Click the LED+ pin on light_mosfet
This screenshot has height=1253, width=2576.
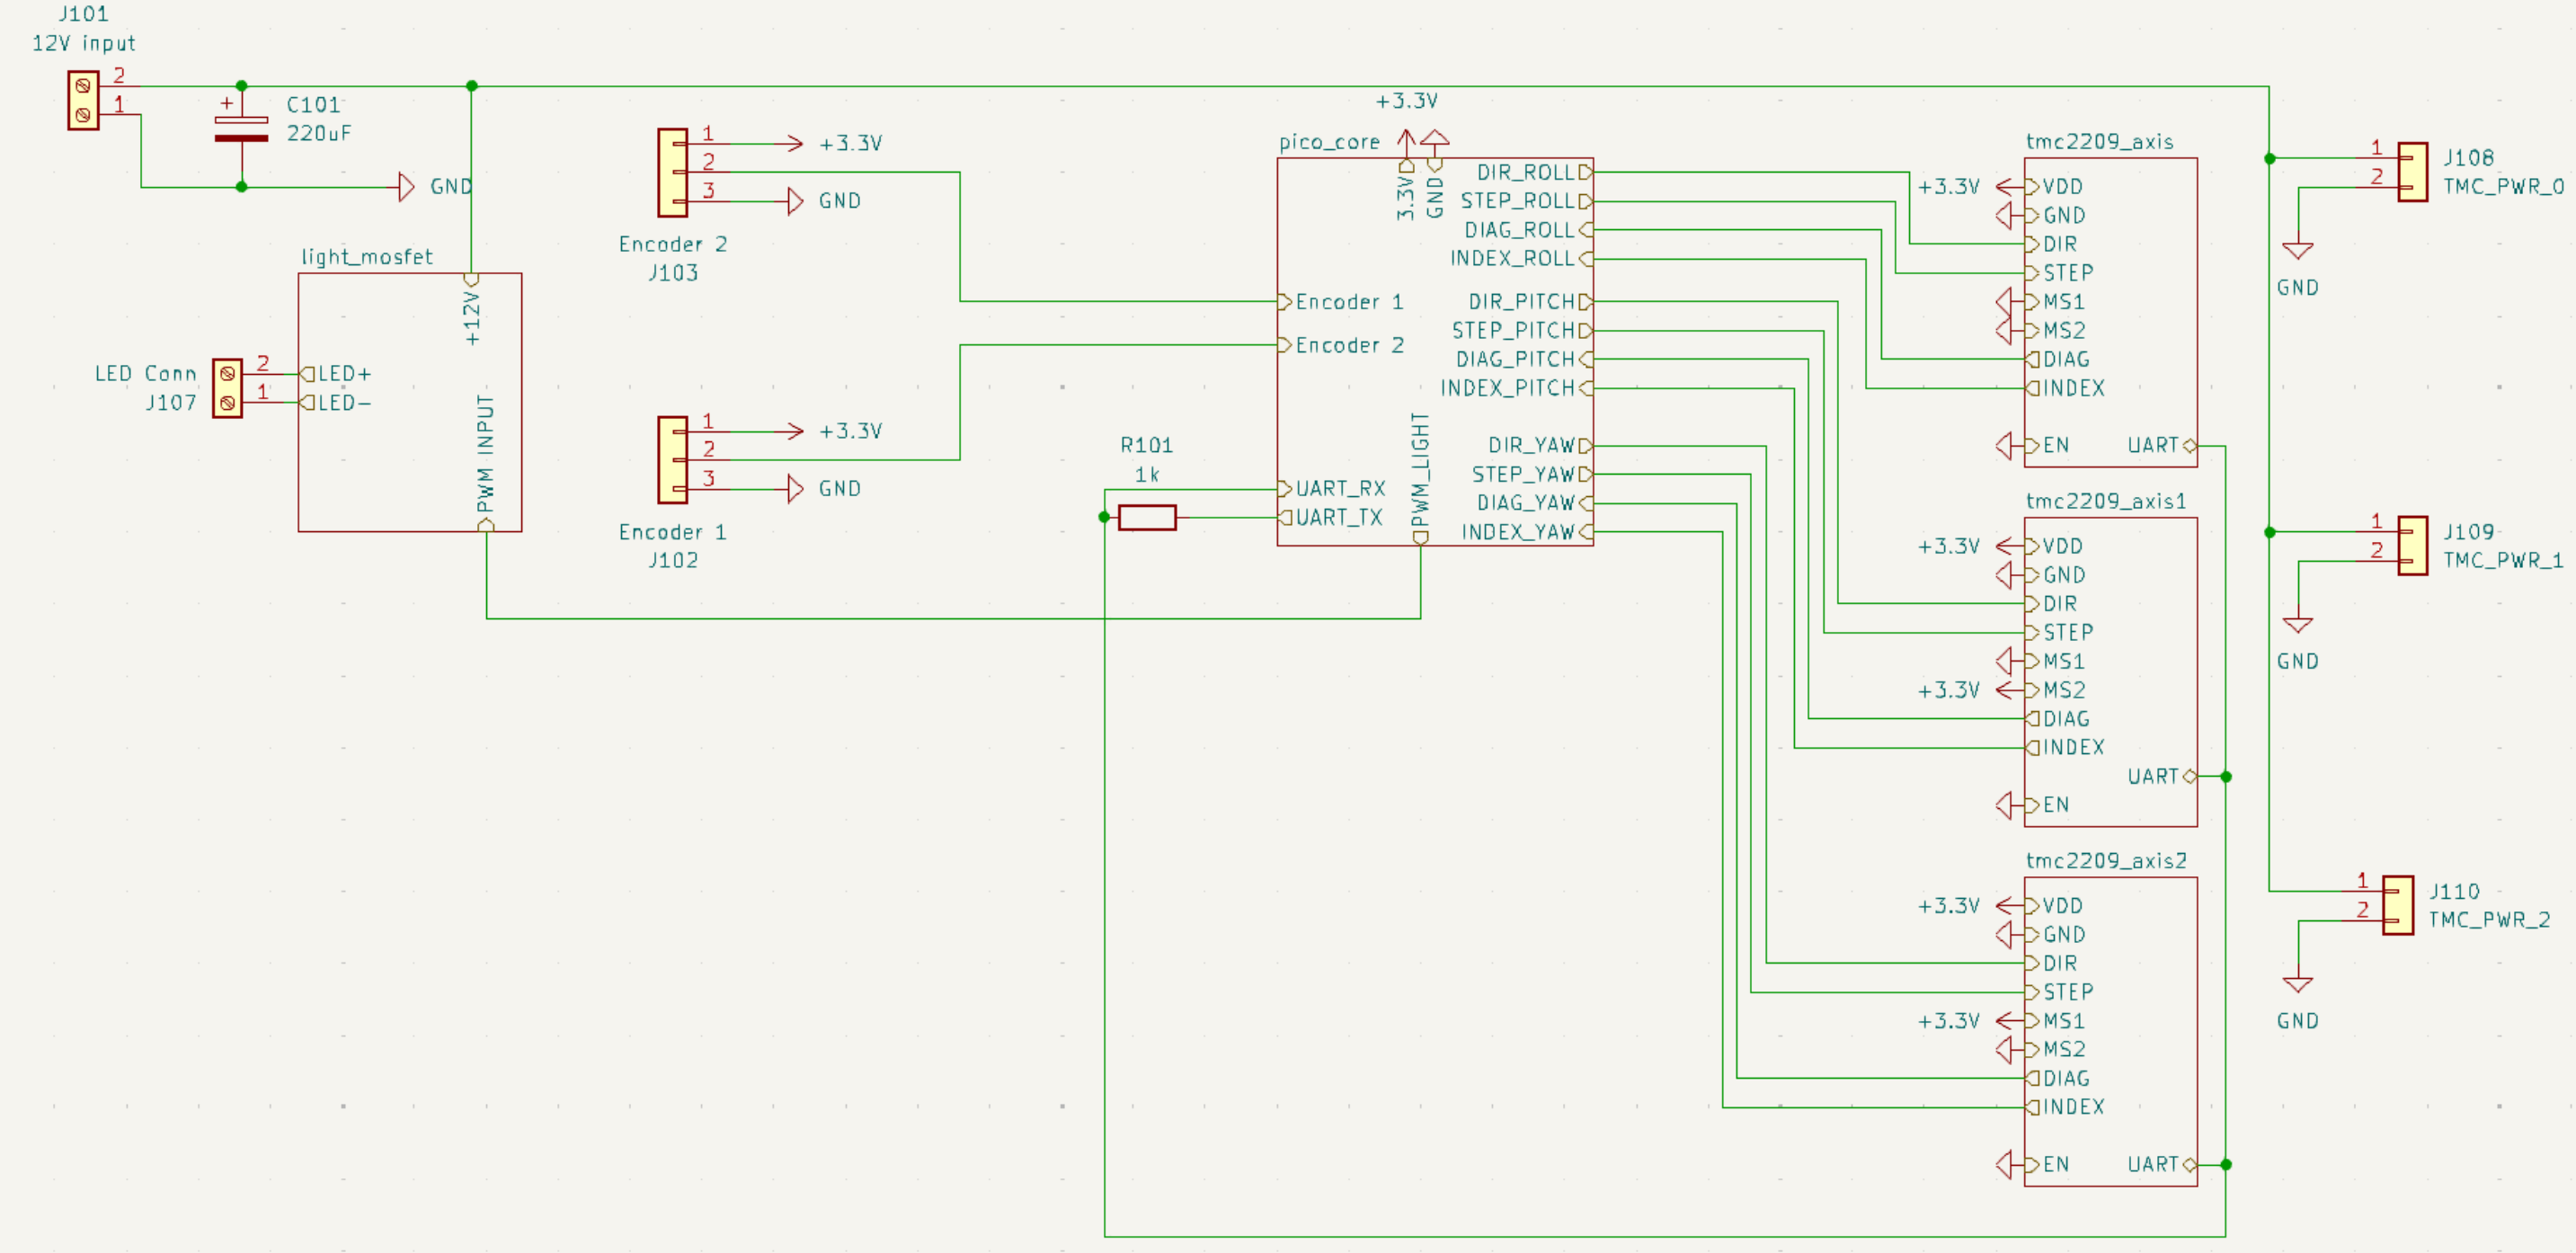tap(336, 374)
